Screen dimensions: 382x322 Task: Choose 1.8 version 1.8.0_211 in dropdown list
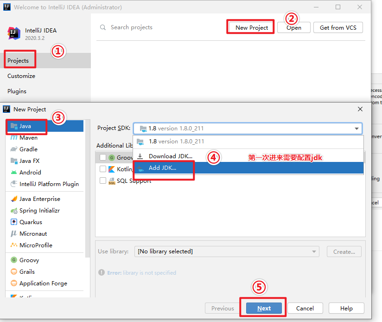(248, 142)
